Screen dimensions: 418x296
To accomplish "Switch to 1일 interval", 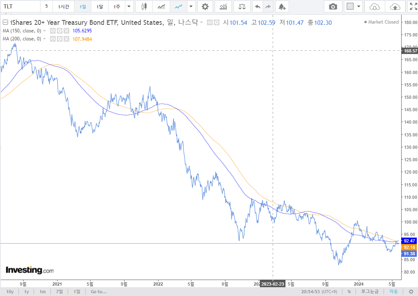I will click(82, 7).
